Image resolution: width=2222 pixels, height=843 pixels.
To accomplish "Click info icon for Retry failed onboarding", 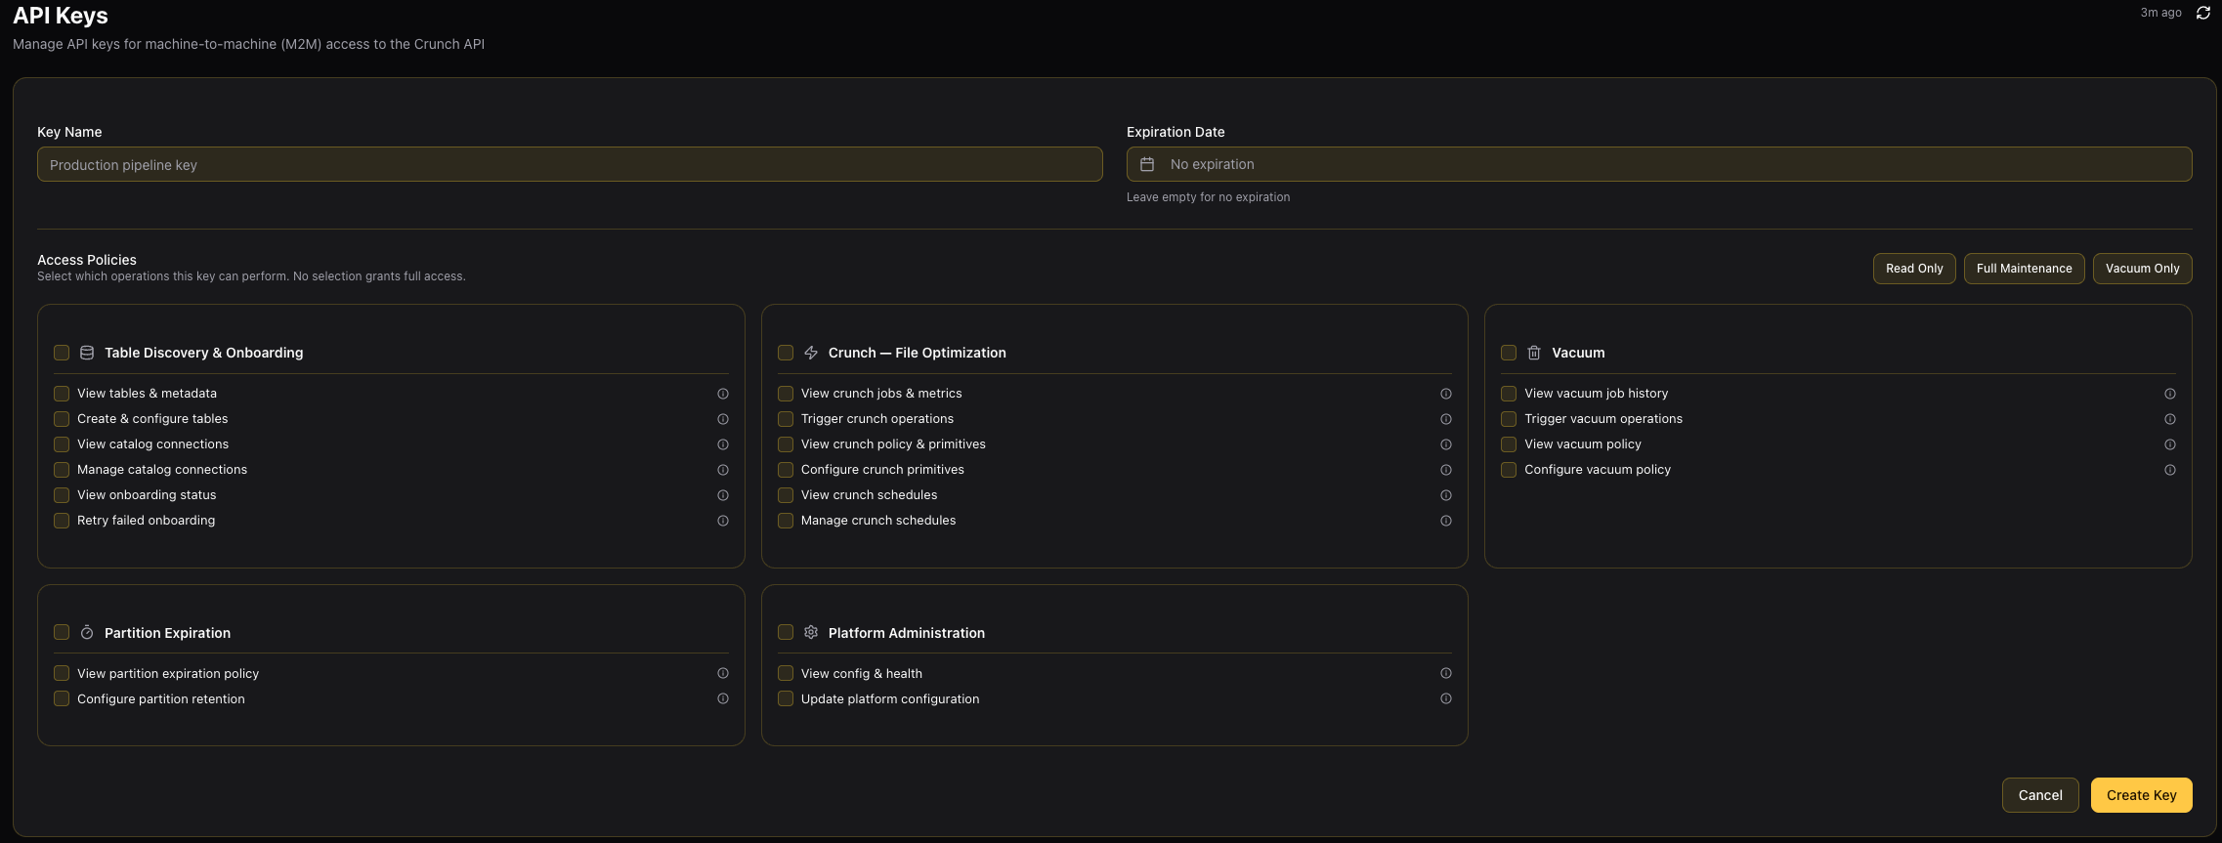I will tap(723, 521).
